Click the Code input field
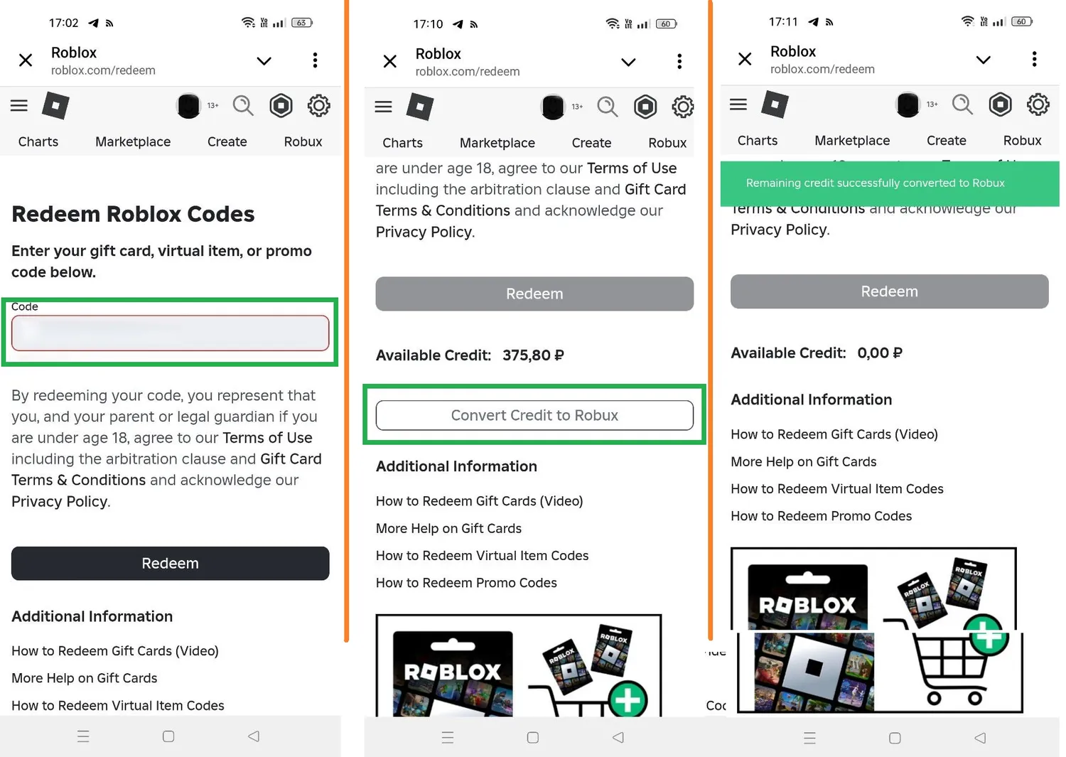This screenshot has width=1066, height=757. click(170, 333)
